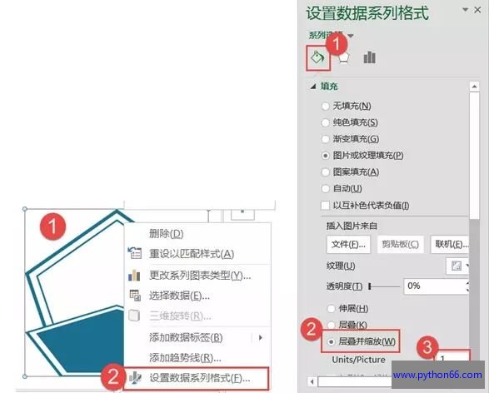489x393 pixels.
Task: Switch to the Effects pentagon icon tab
Action: pyautogui.click(x=343, y=58)
